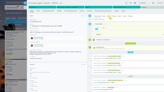The image size is (164, 92).
Task: Select Дело tab in timeline editor
Action: click(x=104, y=16)
